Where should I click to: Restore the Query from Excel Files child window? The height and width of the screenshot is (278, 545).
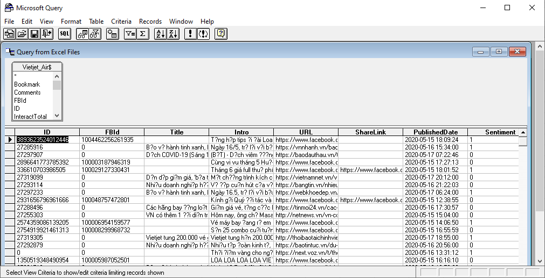click(499, 52)
